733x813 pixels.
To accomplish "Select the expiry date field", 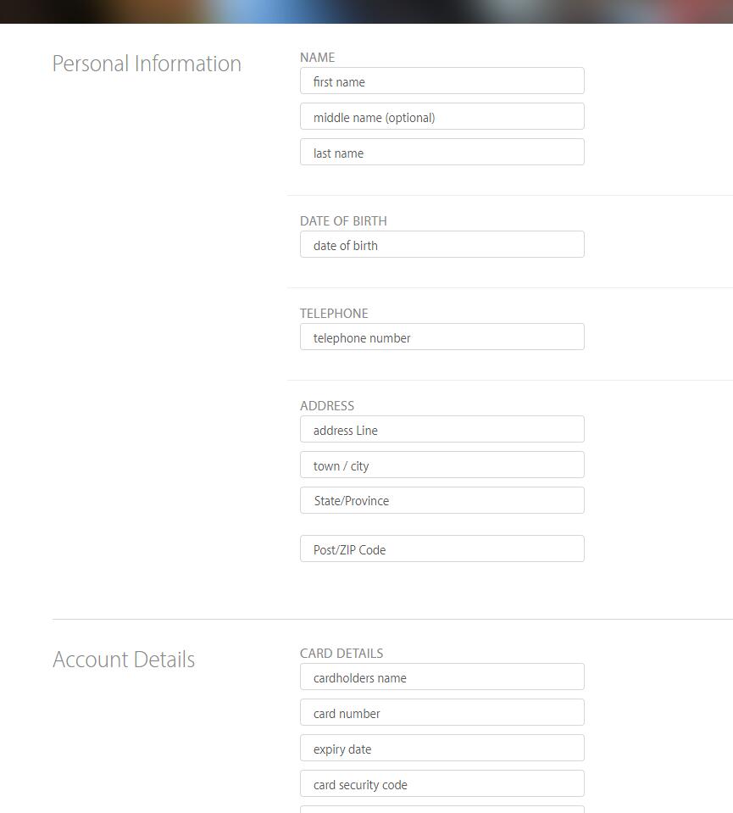I will point(441,748).
